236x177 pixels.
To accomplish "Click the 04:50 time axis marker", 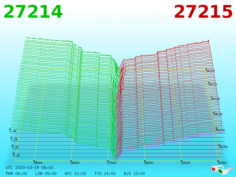I will [223, 147].
